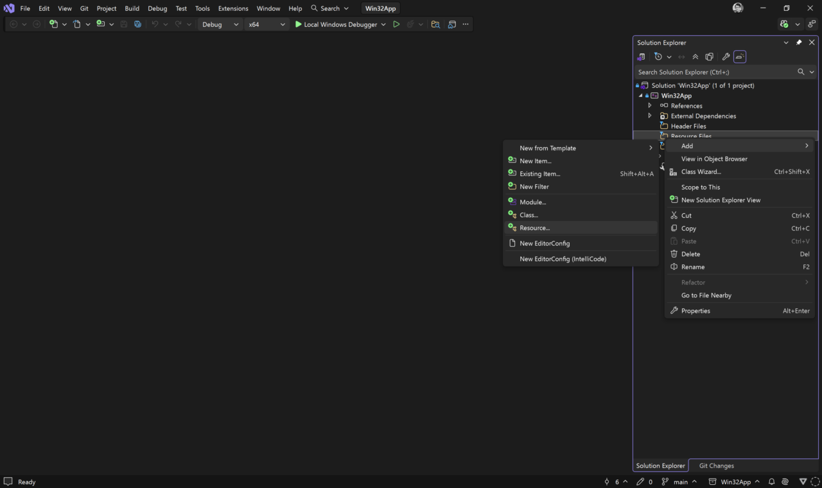The width and height of the screenshot is (822, 488).
Task: Start the Local Windows Debugger
Action: click(335, 24)
